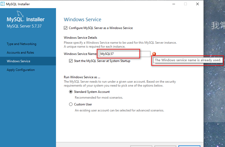Screen dimensions: 225x147
Task: Select the Custom User radio button
Action: point(71,104)
